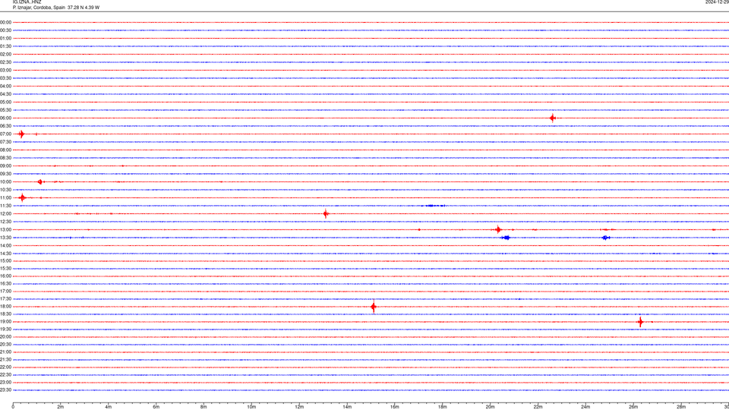
Task: Select the 16m axis tick label
Action: pos(395,407)
